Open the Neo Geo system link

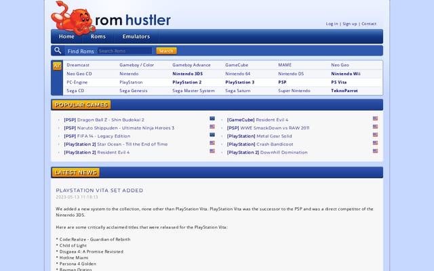[340, 65]
